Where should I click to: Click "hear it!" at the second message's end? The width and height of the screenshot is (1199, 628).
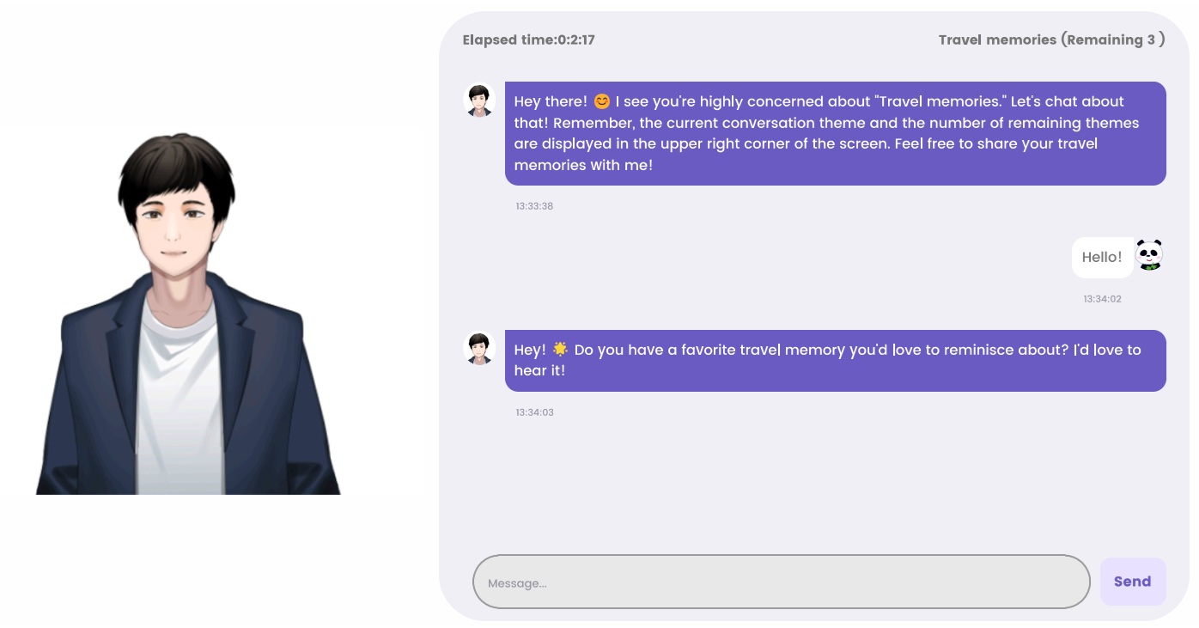coord(539,371)
